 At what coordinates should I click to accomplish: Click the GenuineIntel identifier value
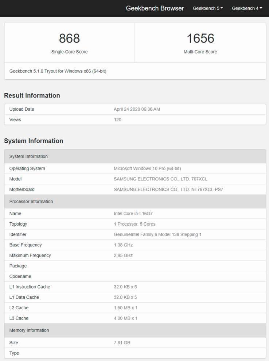point(157,235)
